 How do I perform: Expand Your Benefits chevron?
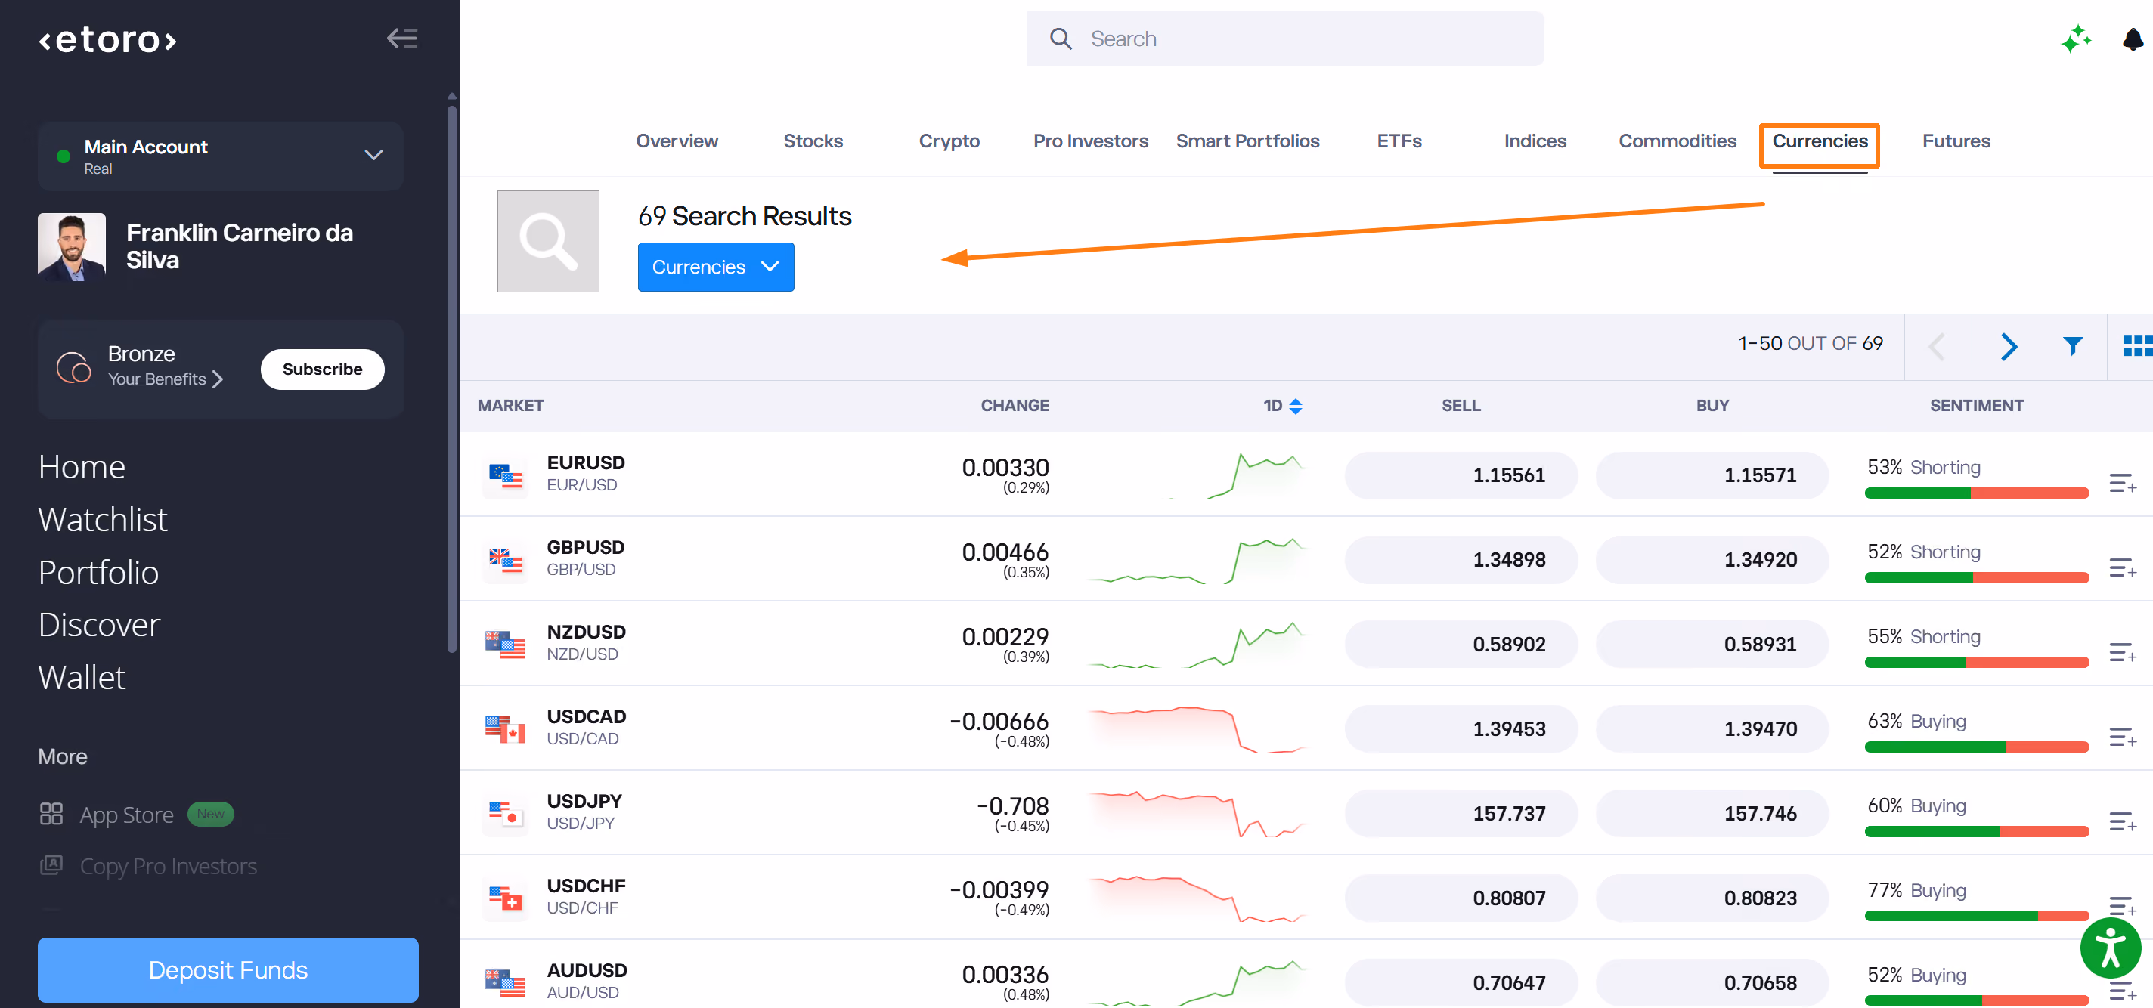217,379
